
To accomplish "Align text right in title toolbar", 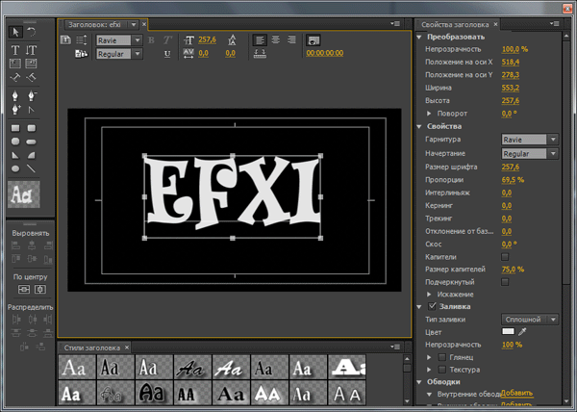I will (x=291, y=39).
